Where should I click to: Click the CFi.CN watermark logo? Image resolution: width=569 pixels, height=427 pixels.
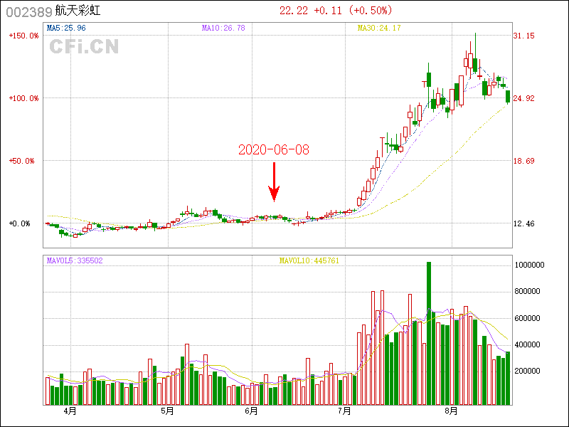[84, 46]
